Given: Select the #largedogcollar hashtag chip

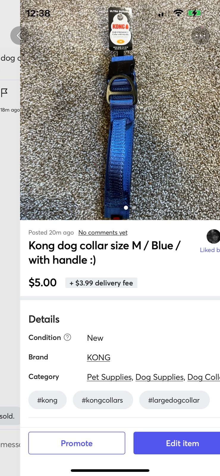Looking at the screenshot, I should tap(174, 400).
